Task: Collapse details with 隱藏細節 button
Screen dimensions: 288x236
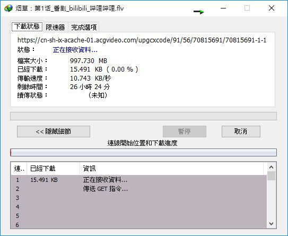Action: pos(54,132)
